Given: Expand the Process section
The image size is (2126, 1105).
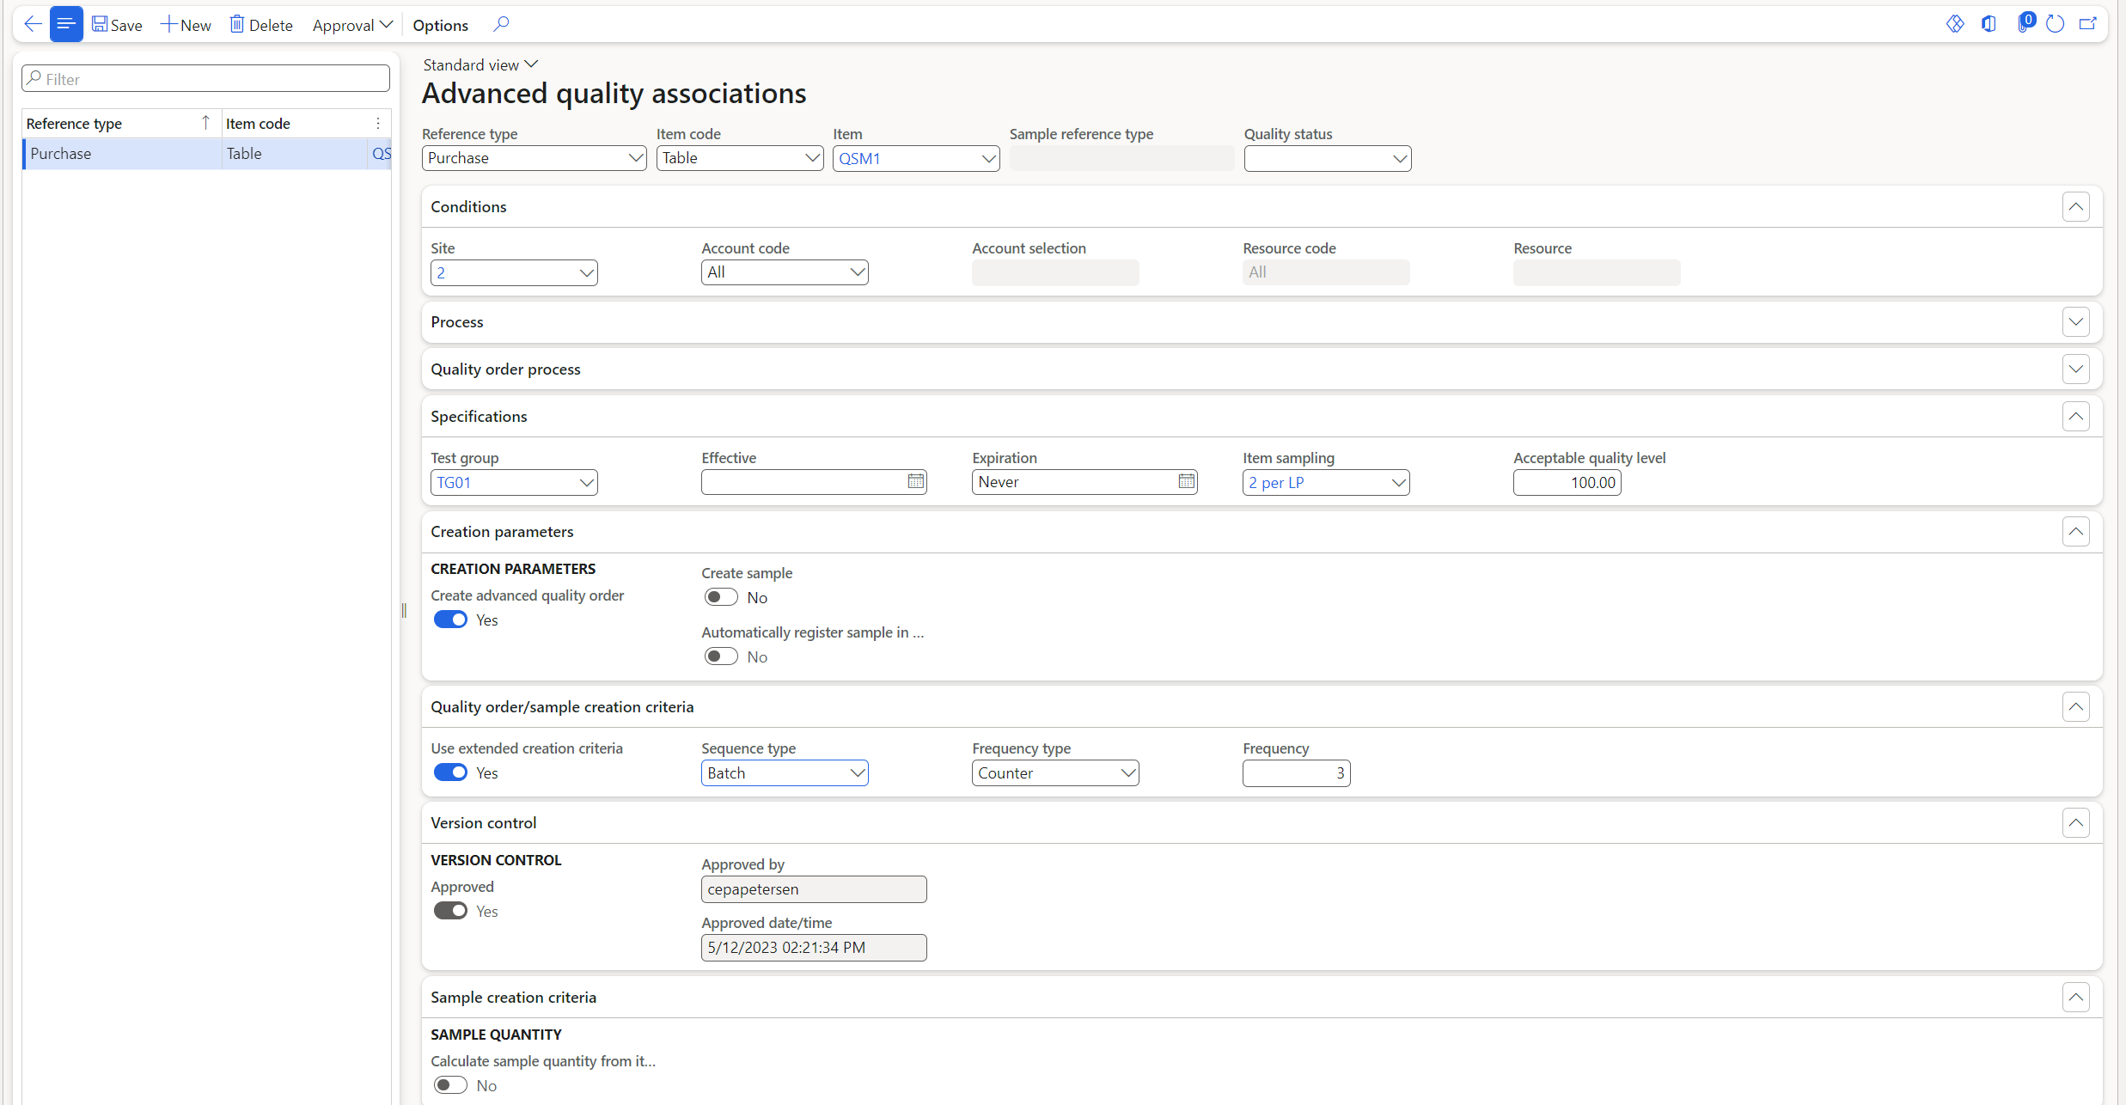Looking at the screenshot, I should 2075,322.
